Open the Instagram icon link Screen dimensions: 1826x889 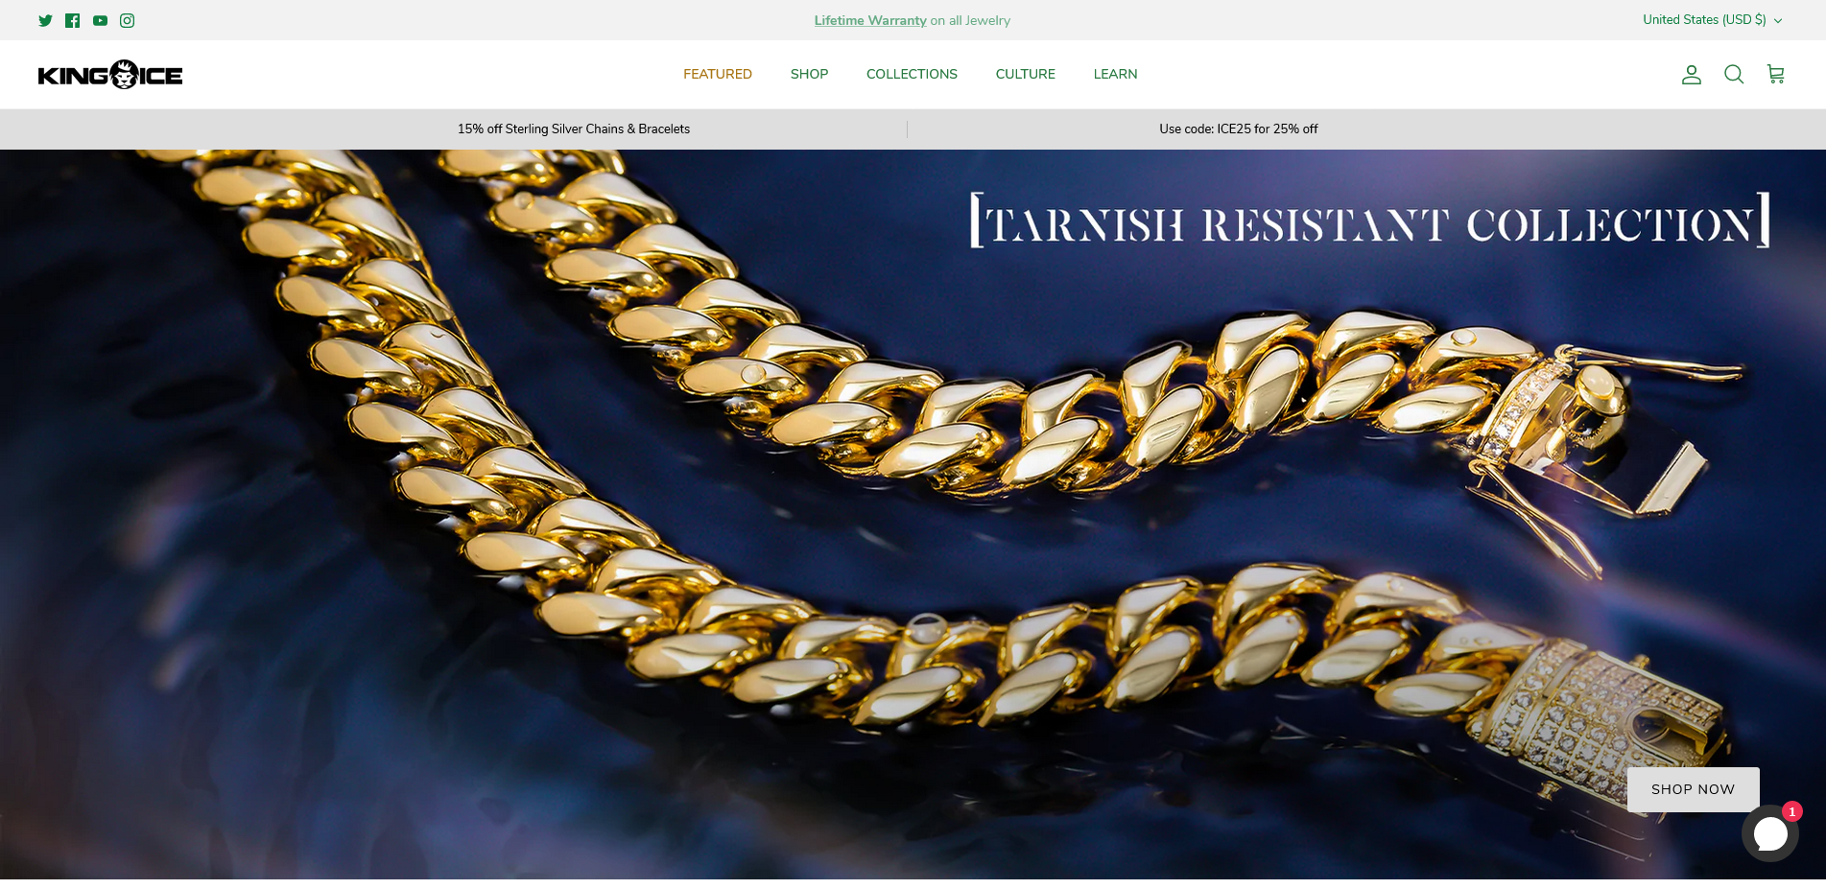[127, 20]
